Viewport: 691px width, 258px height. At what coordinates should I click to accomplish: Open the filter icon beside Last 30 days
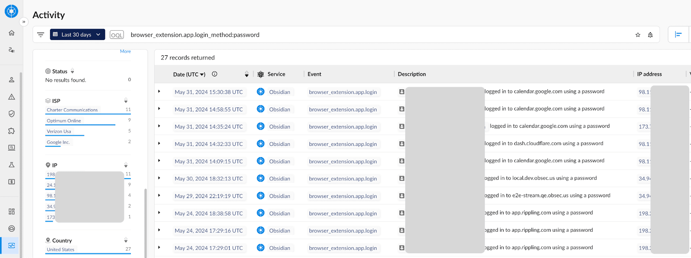coord(41,35)
